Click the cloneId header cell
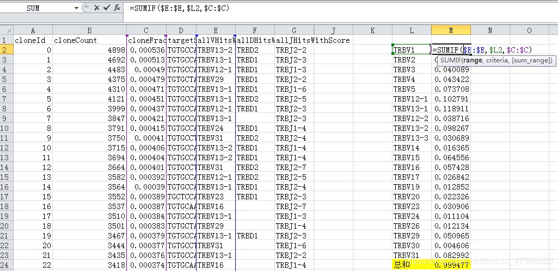This screenshot has width=558, height=271. pyautogui.click(x=33, y=40)
